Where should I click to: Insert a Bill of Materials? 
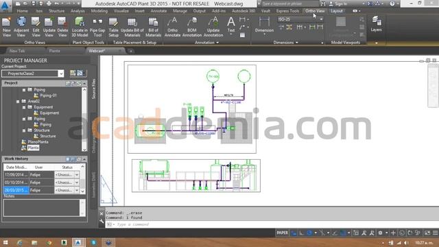(153, 27)
